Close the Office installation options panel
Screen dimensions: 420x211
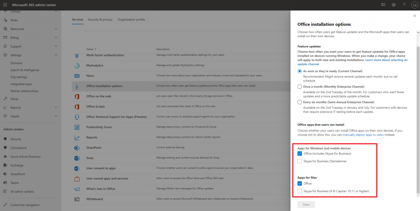(x=415, y=16)
